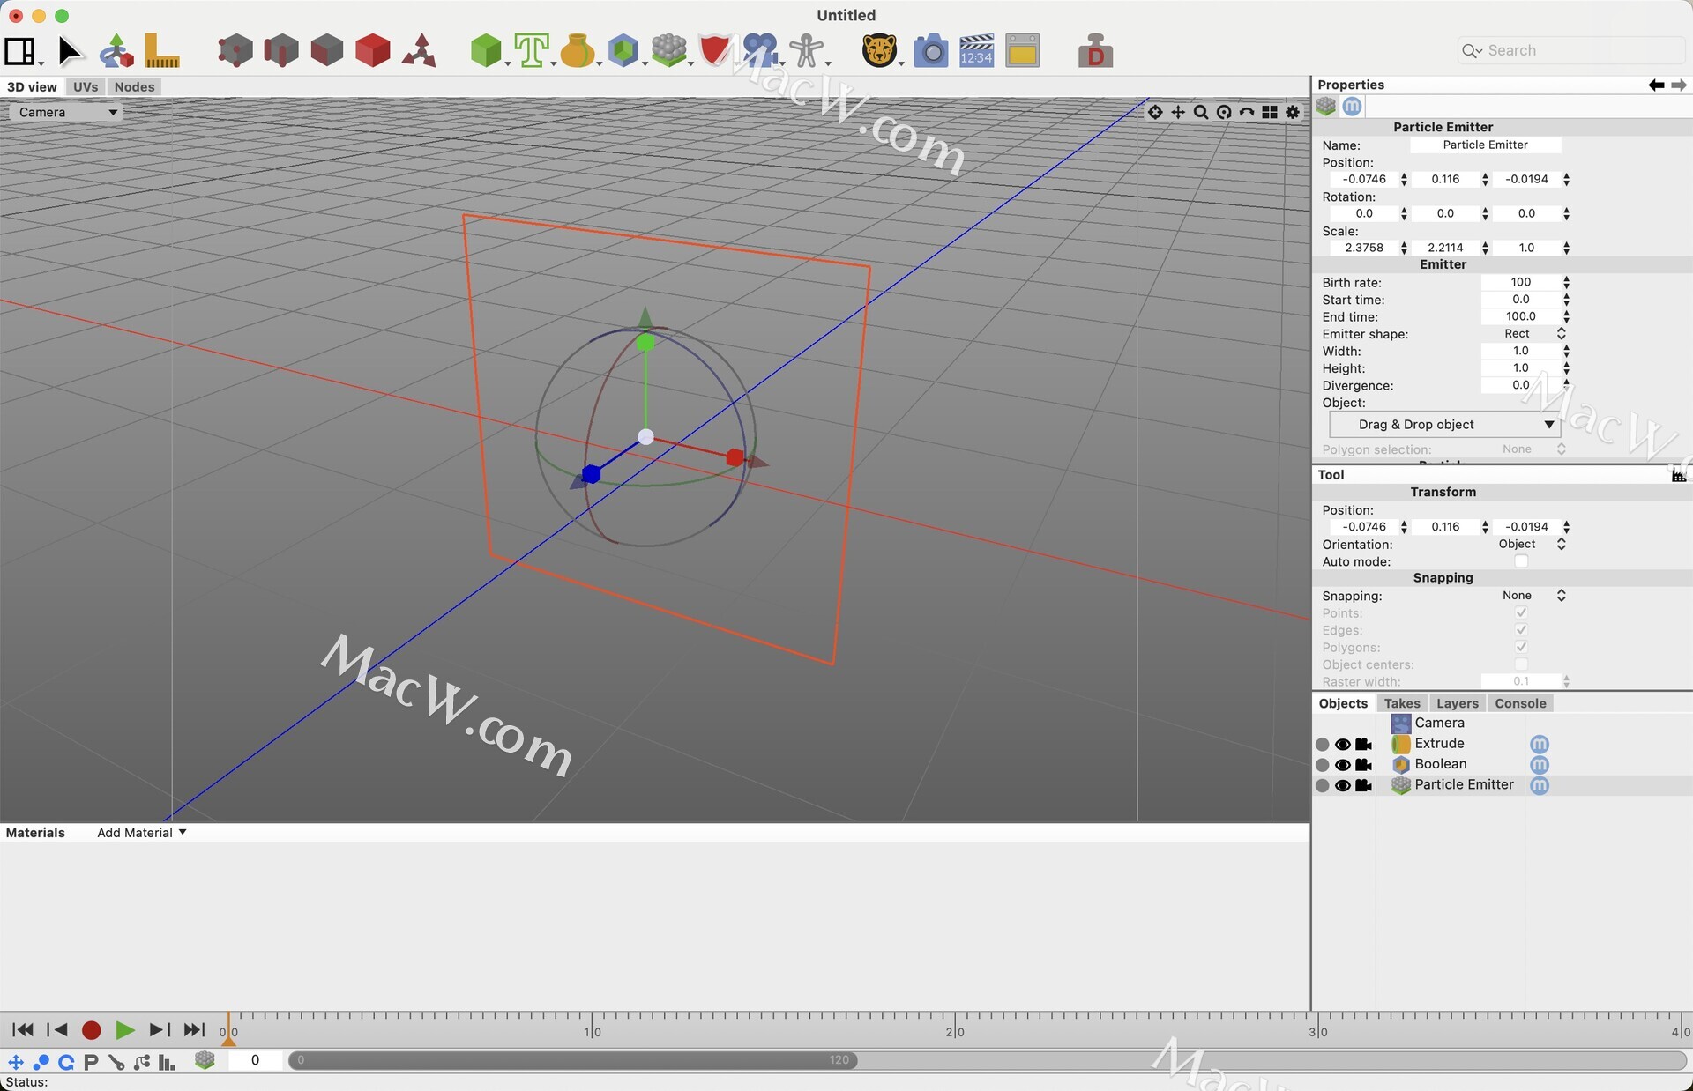Viewport: 1693px width, 1091px height.
Task: Choose the Transform tool icon
Action: click(x=116, y=51)
